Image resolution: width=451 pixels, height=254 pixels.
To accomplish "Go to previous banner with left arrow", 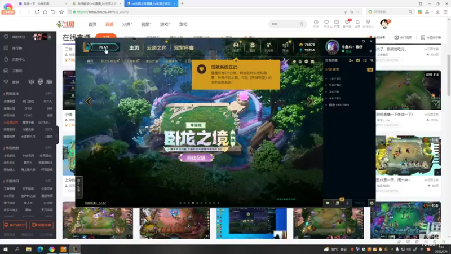I will click(x=89, y=102).
